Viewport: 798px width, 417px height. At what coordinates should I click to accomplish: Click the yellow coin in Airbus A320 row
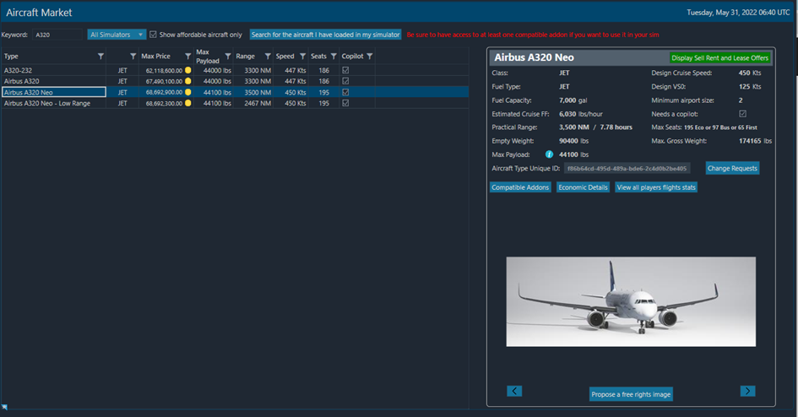click(187, 81)
